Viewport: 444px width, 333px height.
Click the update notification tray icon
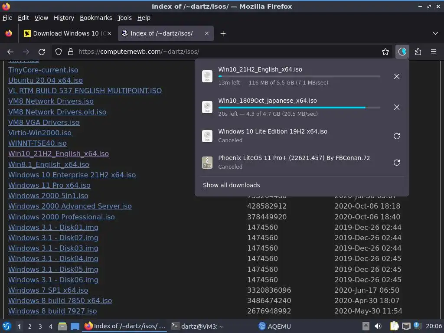tap(417, 326)
